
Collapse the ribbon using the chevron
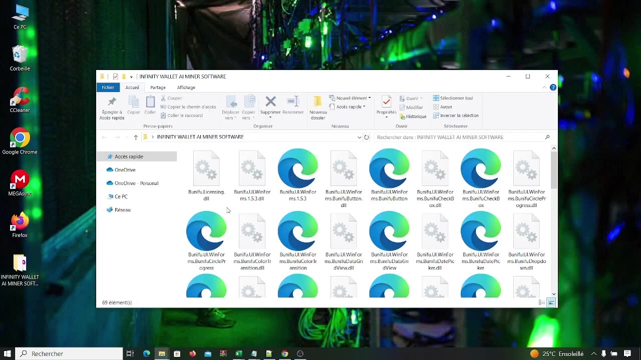pyautogui.click(x=544, y=87)
